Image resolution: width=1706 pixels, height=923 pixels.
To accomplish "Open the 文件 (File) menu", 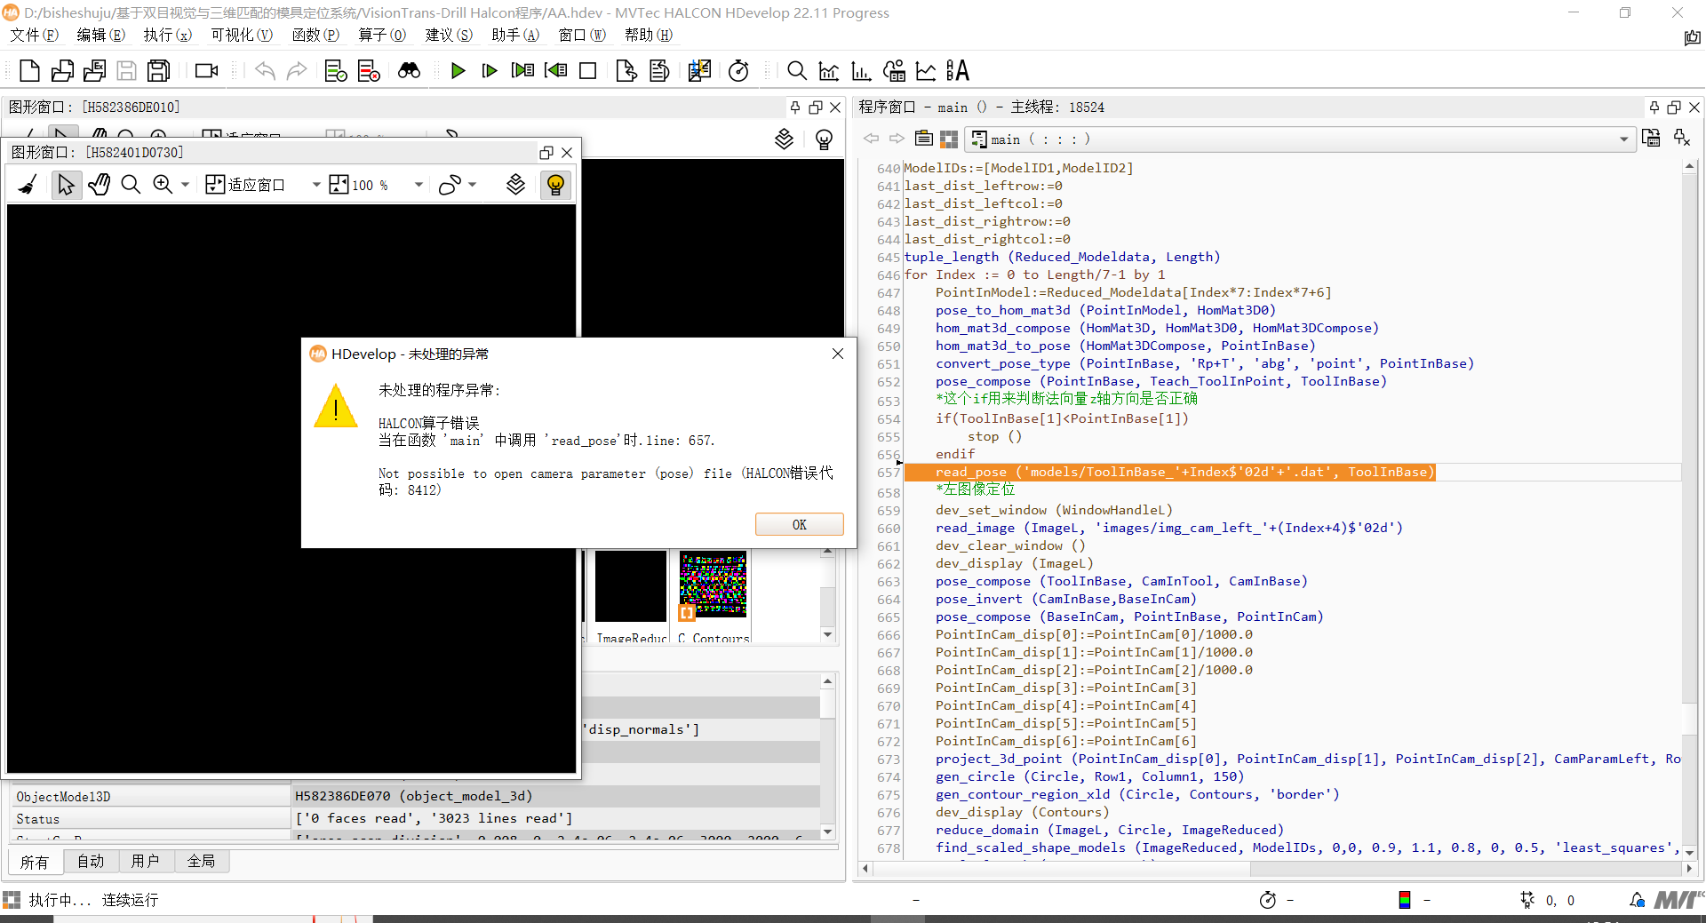I will 34,35.
